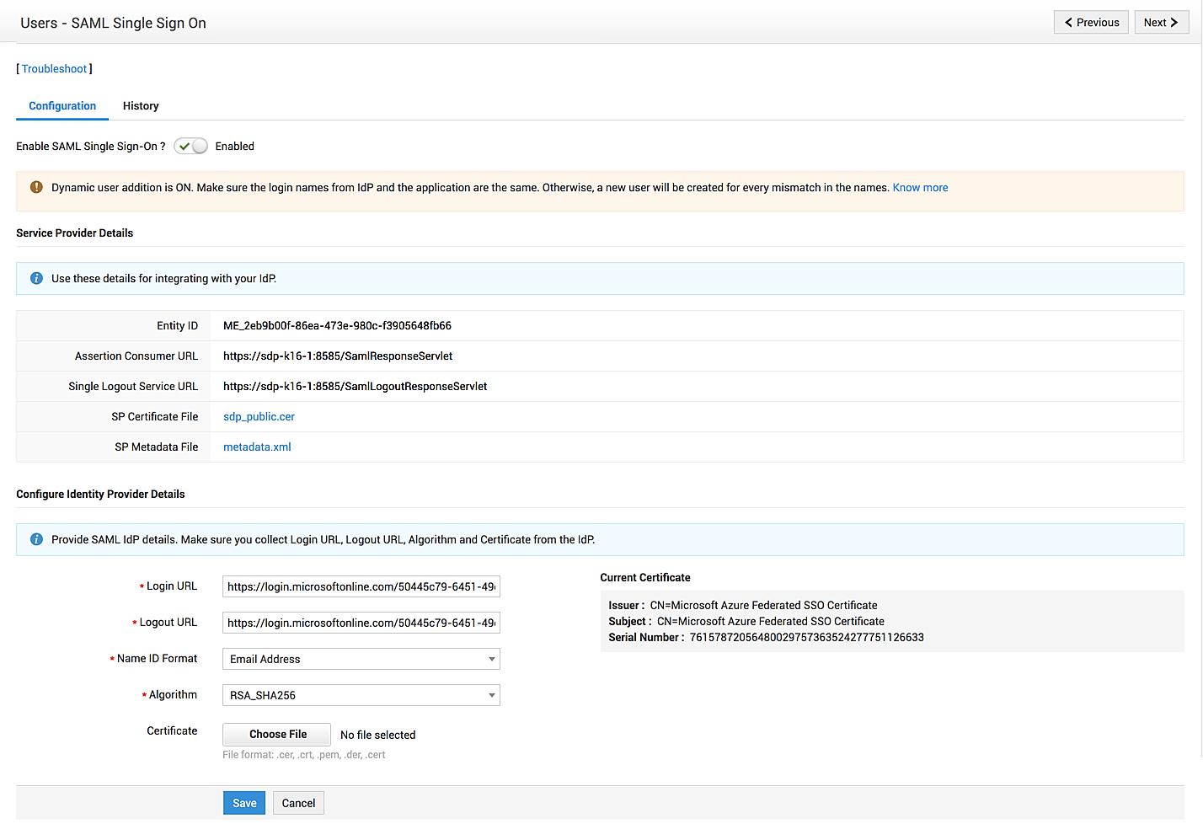
Task: Cancel the configuration changes
Action: pos(298,803)
